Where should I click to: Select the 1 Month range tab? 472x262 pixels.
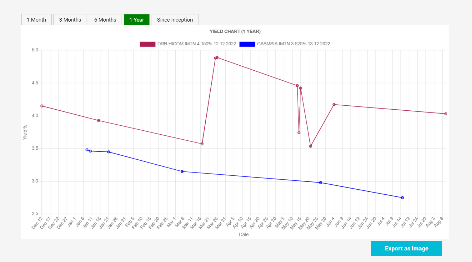(x=36, y=20)
